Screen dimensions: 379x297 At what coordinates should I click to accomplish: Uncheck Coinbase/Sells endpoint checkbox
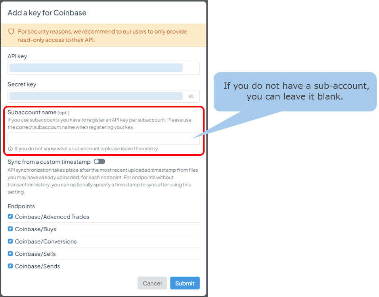pyautogui.click(x=10, y=253)
